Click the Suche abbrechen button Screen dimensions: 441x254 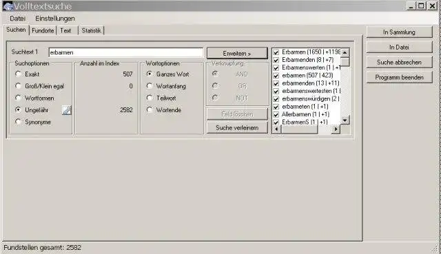[399, 63]
